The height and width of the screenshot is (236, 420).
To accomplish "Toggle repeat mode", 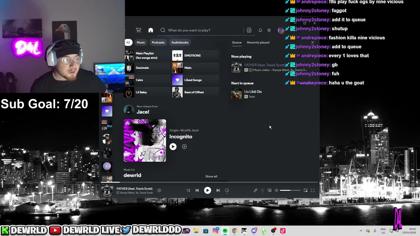I will (227, 190).
